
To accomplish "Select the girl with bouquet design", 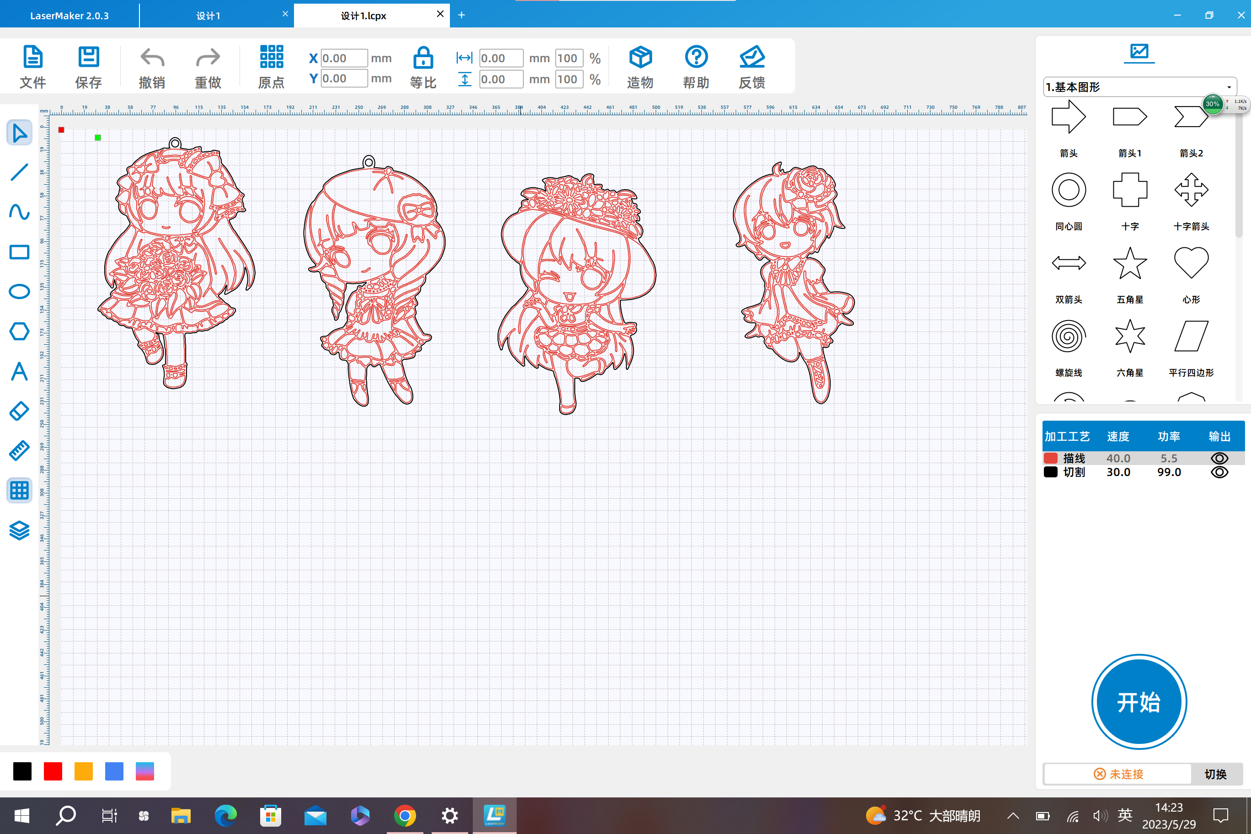I will (x=176, y=263).
